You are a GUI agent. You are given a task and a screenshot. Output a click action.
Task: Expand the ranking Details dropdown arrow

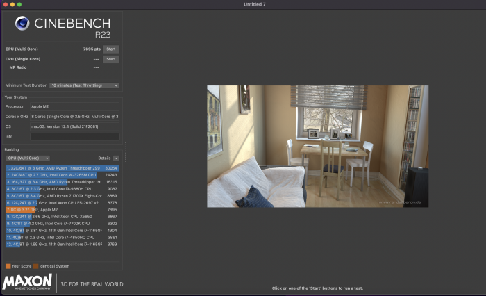click(116, 158)
